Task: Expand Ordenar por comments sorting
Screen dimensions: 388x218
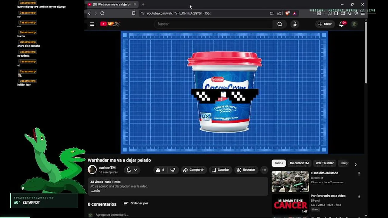Action: [x=136, y=203]
